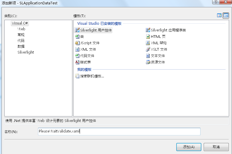Close the 添加新项 dialog

[226, 2]
